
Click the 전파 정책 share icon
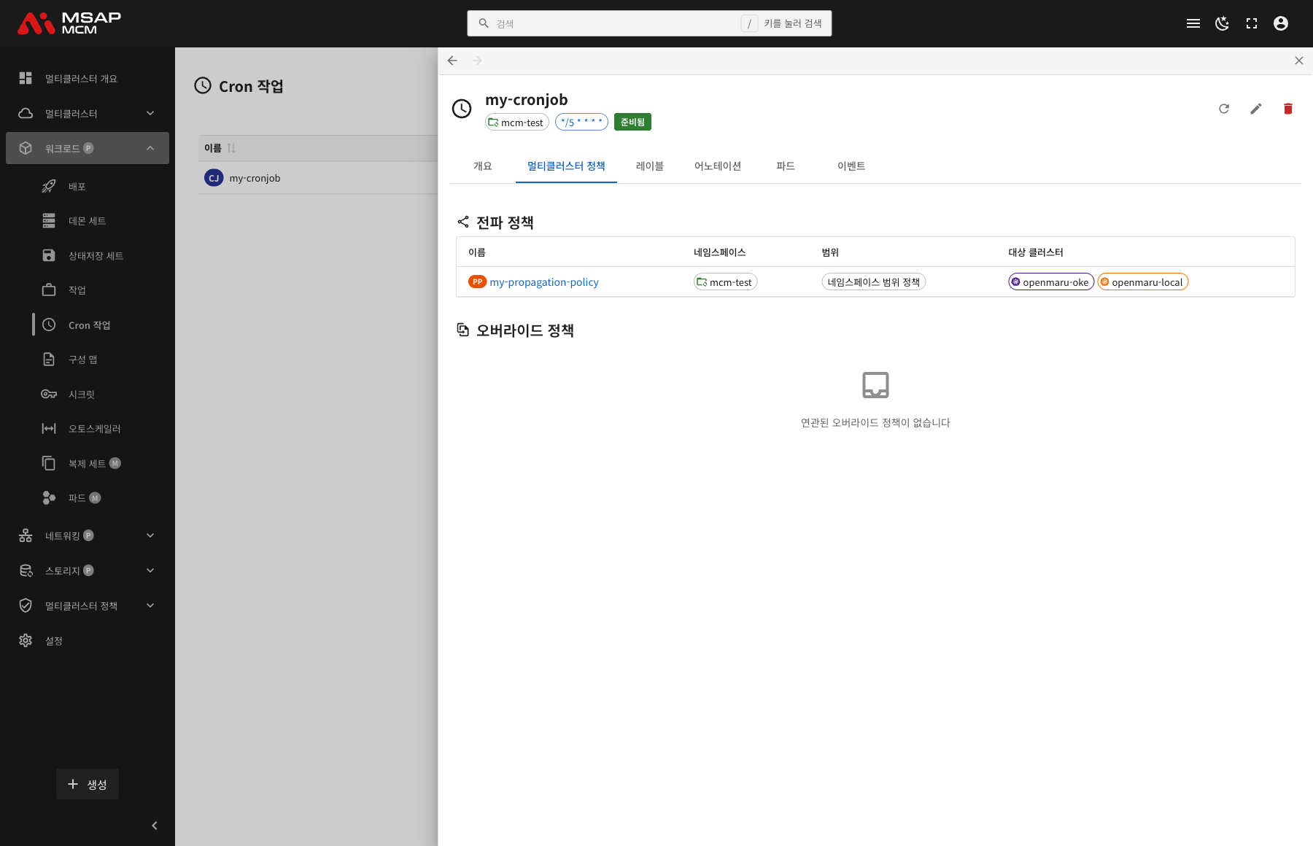click(463, 222)
